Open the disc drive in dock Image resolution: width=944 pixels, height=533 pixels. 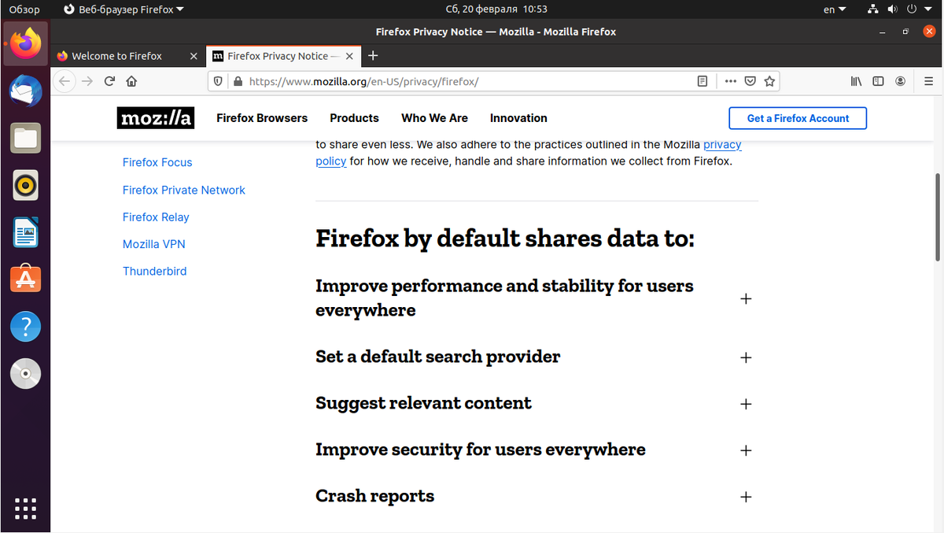[x=25, y=374]
